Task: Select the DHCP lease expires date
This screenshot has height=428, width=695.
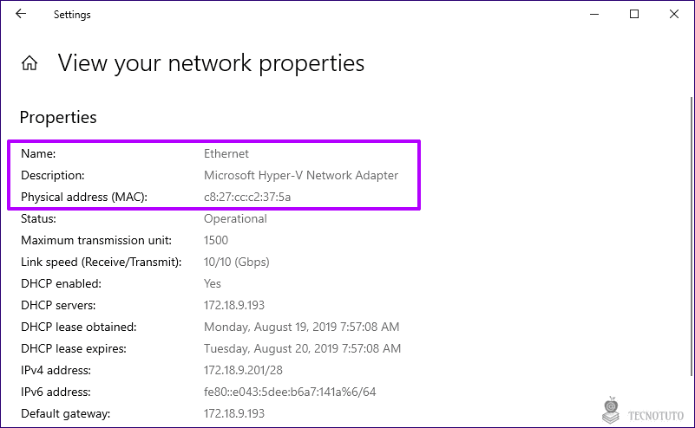Action: [302, 348]
